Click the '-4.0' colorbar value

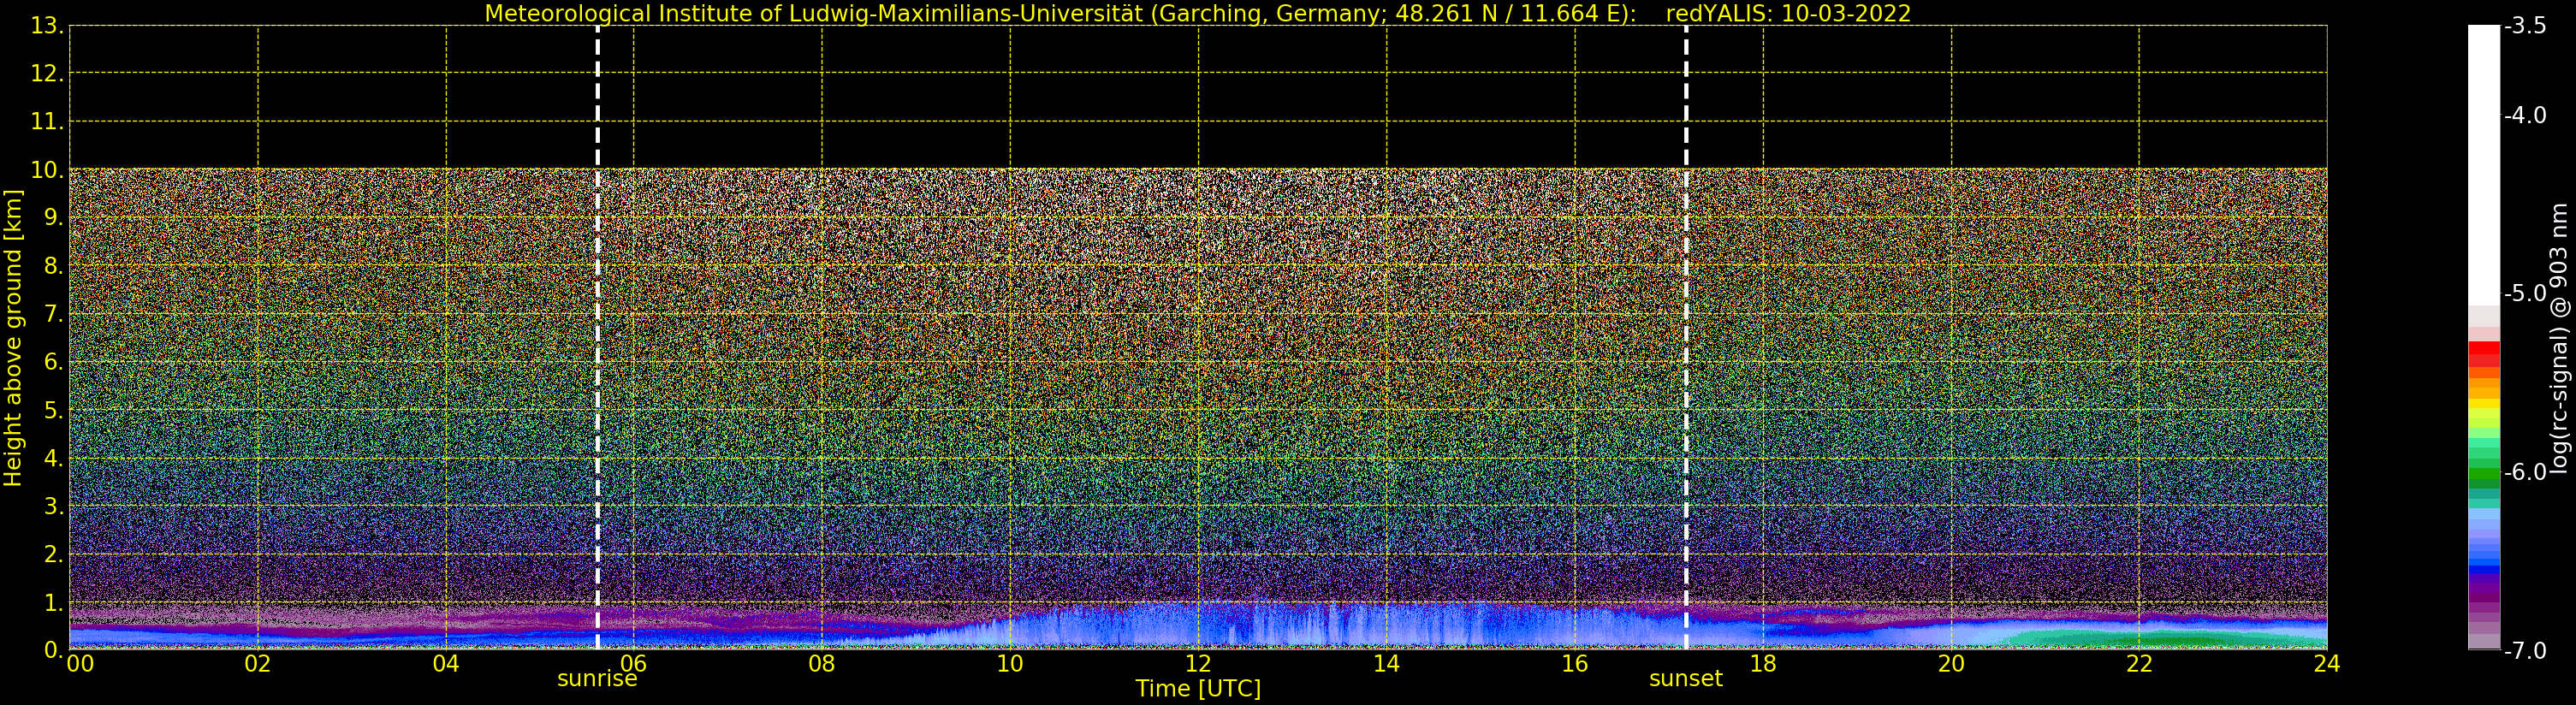(2525, 115)
